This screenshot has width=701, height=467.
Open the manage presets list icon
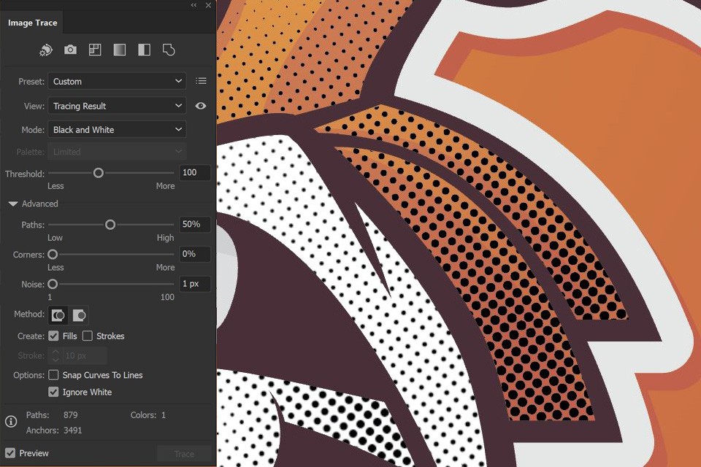201,81
